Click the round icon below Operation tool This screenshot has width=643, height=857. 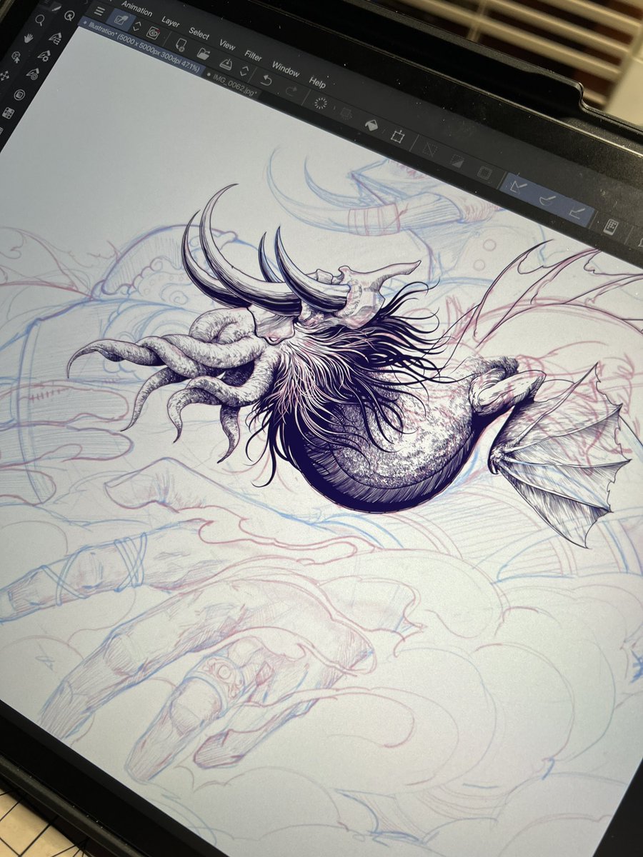pyautogui.click(x=19, y=95)
